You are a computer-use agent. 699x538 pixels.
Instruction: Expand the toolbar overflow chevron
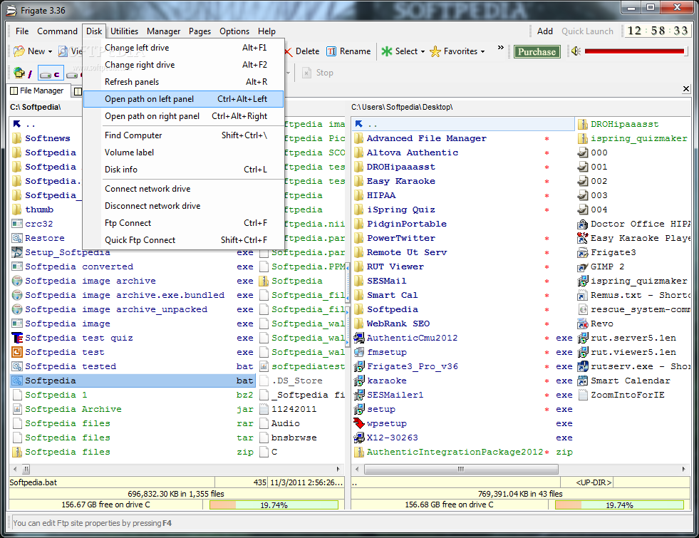(x=501, y=47)
